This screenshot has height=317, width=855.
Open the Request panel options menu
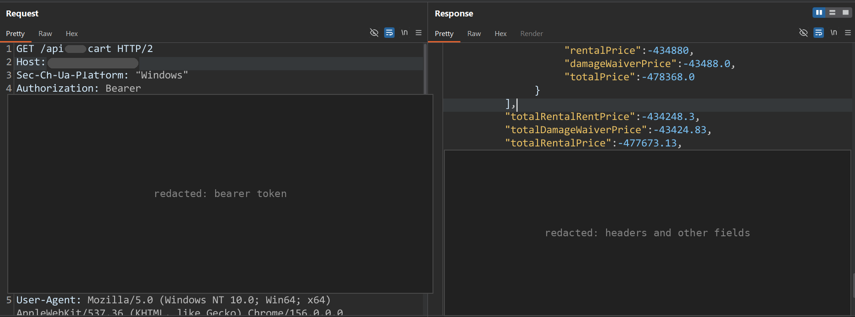(418, 33)
